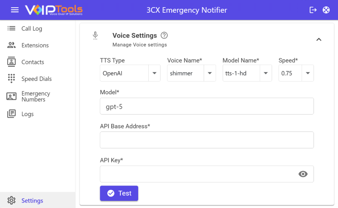Viewport: 338px width, 208px height.
Task: Expand the Speed dropdown
Action: point(308,73)
